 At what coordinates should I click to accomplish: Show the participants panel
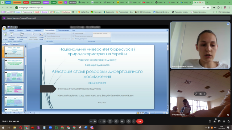tap(215, 121)
